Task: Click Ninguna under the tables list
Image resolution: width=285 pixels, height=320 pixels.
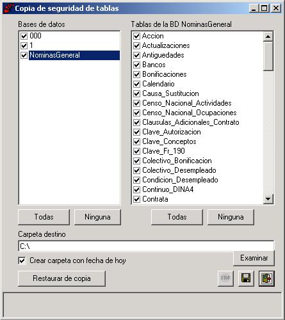Action: pyautogui.click(x=231, y=217)
